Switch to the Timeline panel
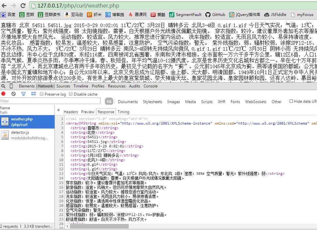This screenshot has width=317, height=230. 81,86
